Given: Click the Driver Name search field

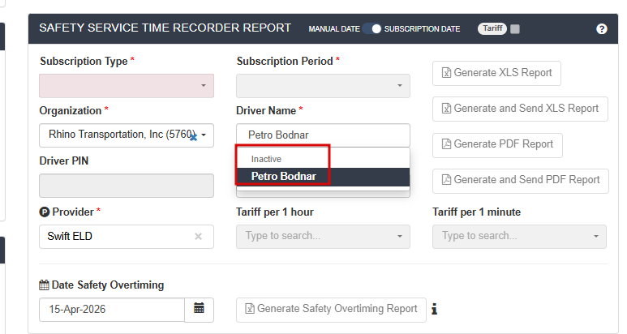Looking at the screenshot, I should (x=323, y=135).
